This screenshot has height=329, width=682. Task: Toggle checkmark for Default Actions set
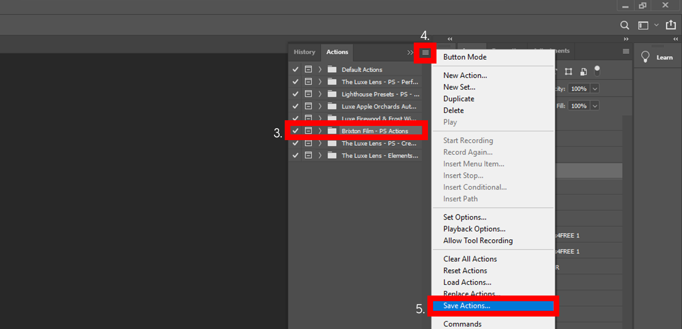pos(295,70)
